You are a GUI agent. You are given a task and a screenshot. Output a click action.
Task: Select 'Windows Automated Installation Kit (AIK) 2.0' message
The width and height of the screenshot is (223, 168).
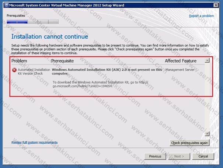coord(107,71)
